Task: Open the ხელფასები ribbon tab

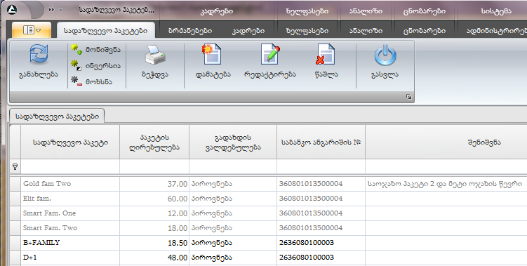Action: [307, 31]
